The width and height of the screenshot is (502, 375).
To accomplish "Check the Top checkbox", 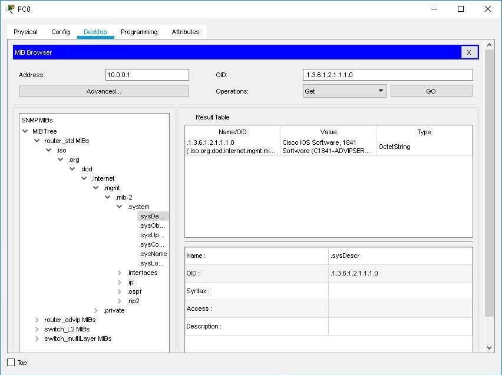I will [x=9, y=363].
